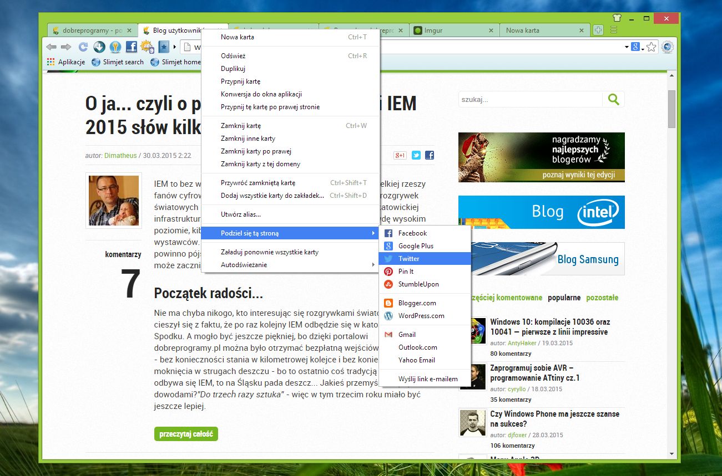Send via Gmail
This screenshot has height=476, width=722.
point(425,335)
